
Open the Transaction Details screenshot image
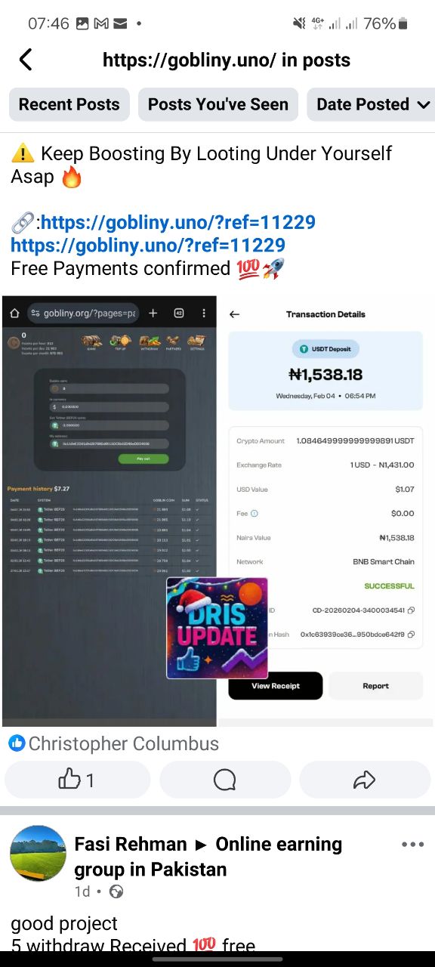click(x=326, y=511)
